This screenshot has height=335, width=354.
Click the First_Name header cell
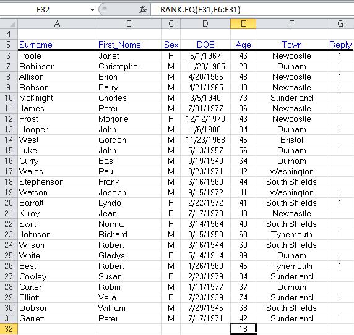[x=129, y=45]
